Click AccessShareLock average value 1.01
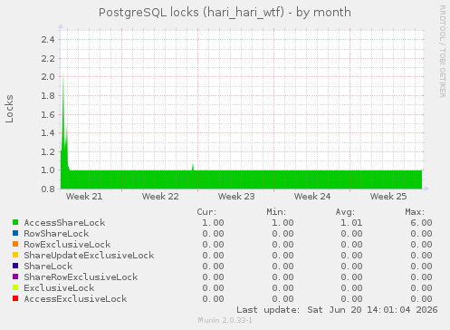 pos(351,223)
